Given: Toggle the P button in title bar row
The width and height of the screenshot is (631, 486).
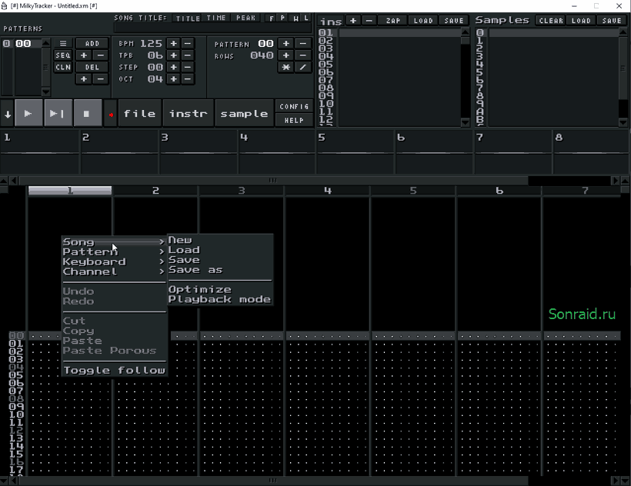Looking at the screenshot, I should (x=283, y=18).
